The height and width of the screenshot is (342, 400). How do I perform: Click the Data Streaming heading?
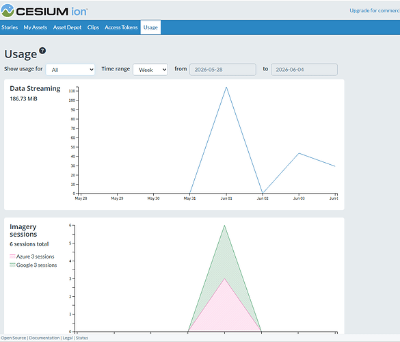[35, 88]
